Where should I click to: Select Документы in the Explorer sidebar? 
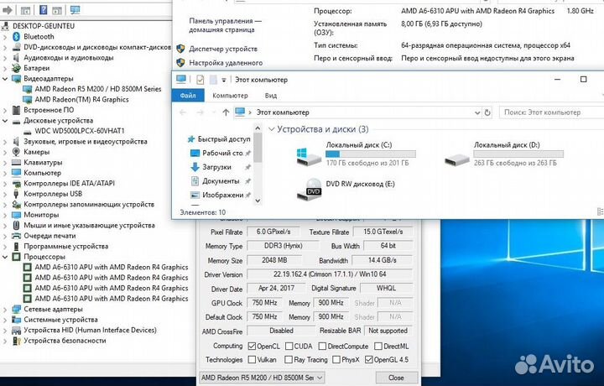tap(221, 181)
